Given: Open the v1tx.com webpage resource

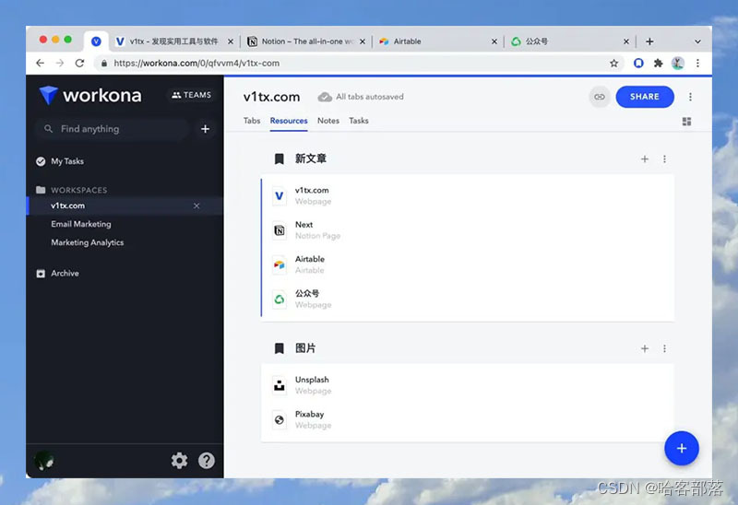Looking at the screenshot, I should tap(468, 195).
